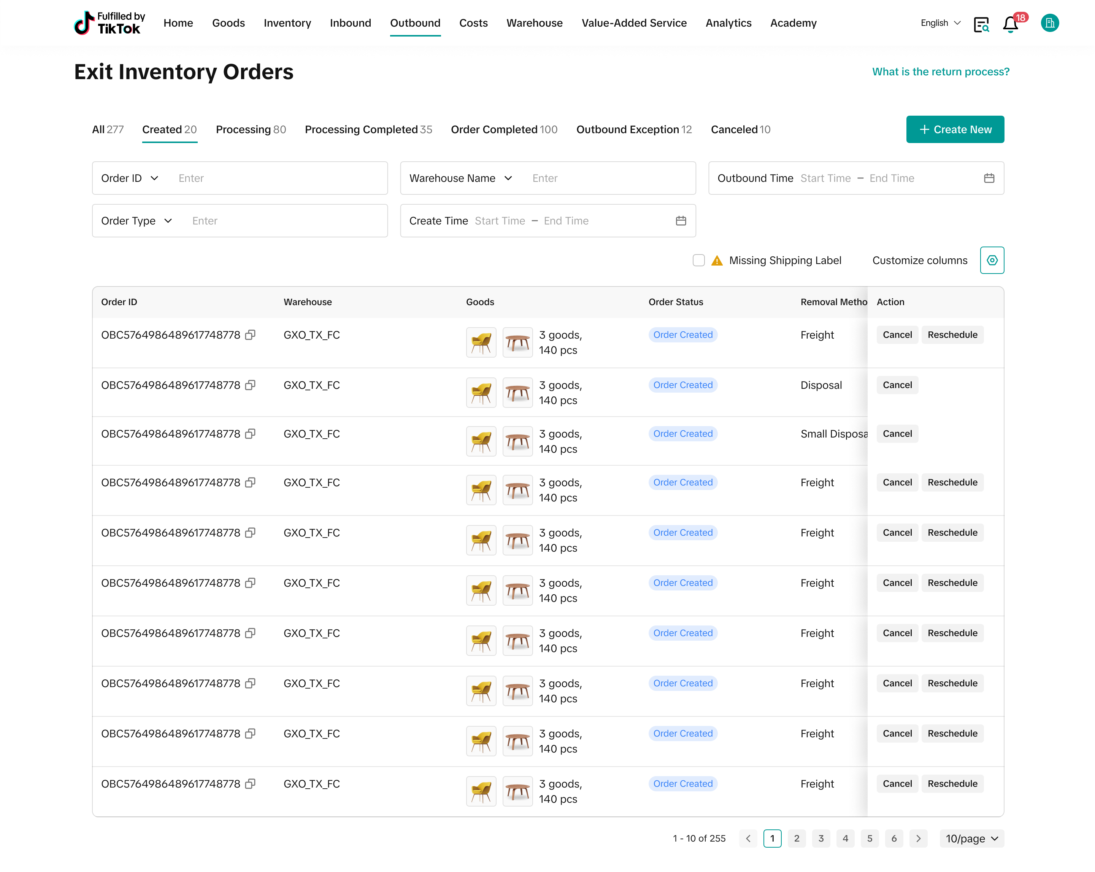Viewport: 1095px width, 872px height.
Task: Open the order search icon in header
Action: point(981,24)
